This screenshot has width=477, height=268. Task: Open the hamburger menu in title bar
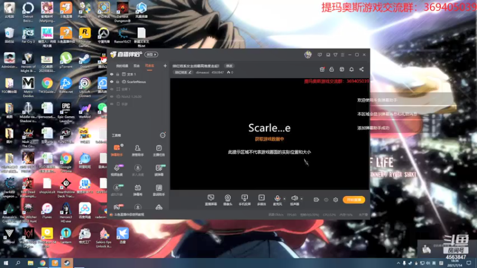[x=342, y=55]
